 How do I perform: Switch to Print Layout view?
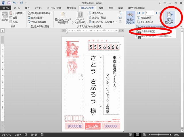pos(137,135)
